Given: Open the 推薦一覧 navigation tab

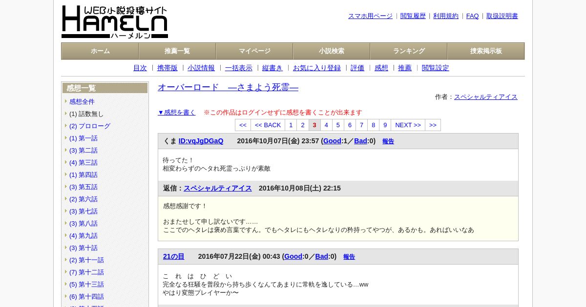Looking at the screenshot, I should point(177,51).
